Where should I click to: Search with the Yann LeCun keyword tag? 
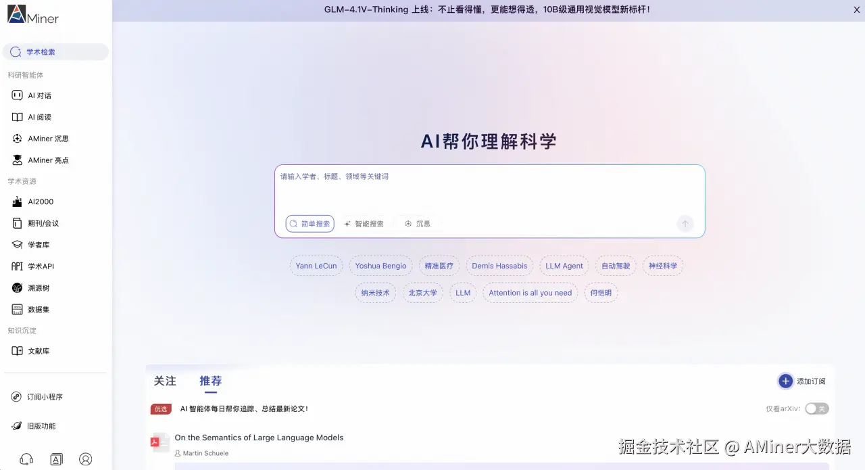point(316,266)
